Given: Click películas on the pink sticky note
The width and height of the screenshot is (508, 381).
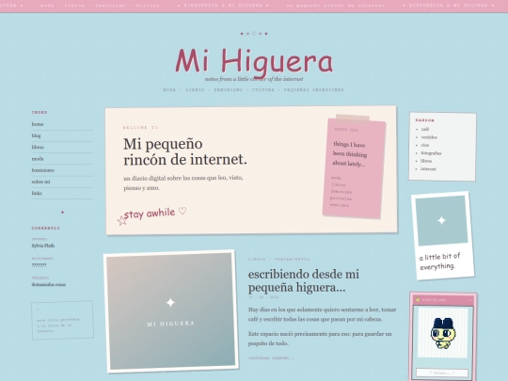Looking at the screenshot, I should click(x=341, y=198).
